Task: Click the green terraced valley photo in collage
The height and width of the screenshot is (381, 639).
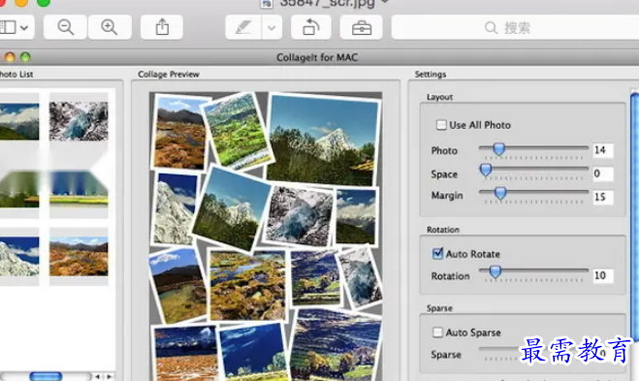Action: (x=238, y=131)
